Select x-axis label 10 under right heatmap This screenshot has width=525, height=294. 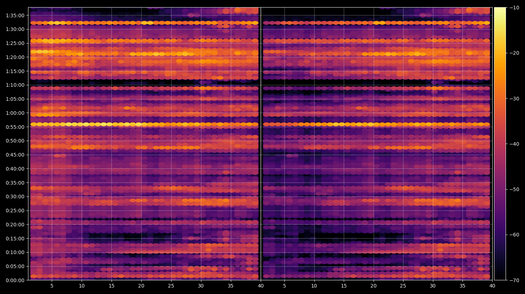(314, 286)
